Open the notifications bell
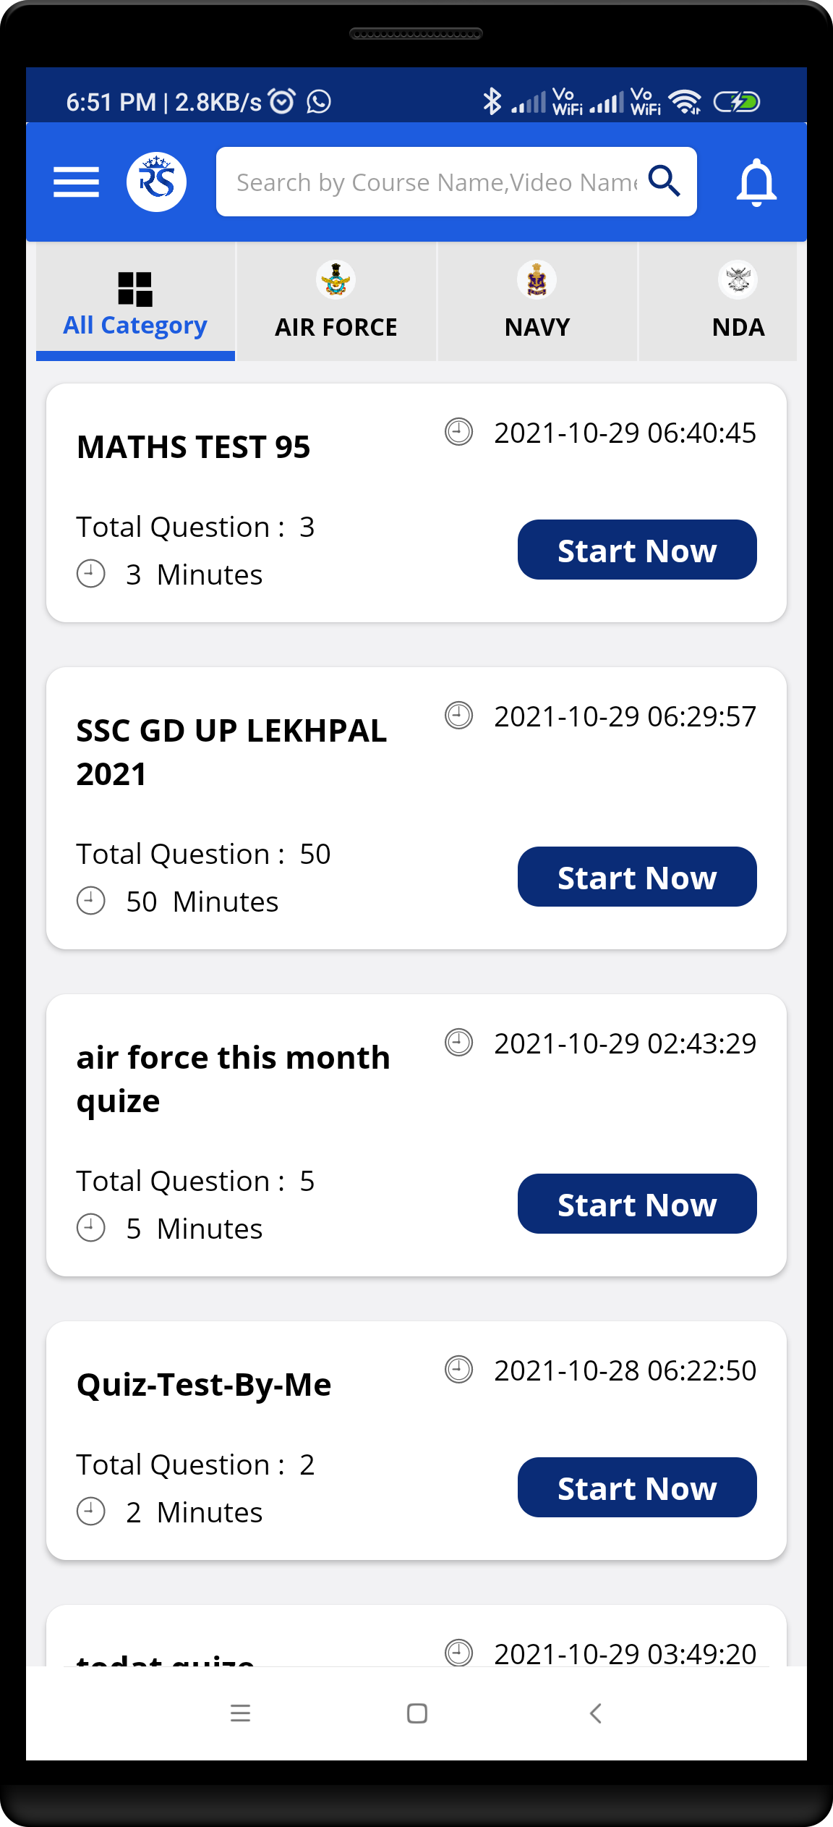The height and width of the screenshot is (1827, 833). point(756,182)
